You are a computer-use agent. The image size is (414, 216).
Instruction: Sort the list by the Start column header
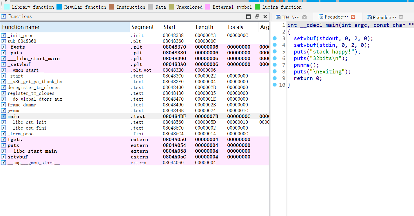click(169, 27)
